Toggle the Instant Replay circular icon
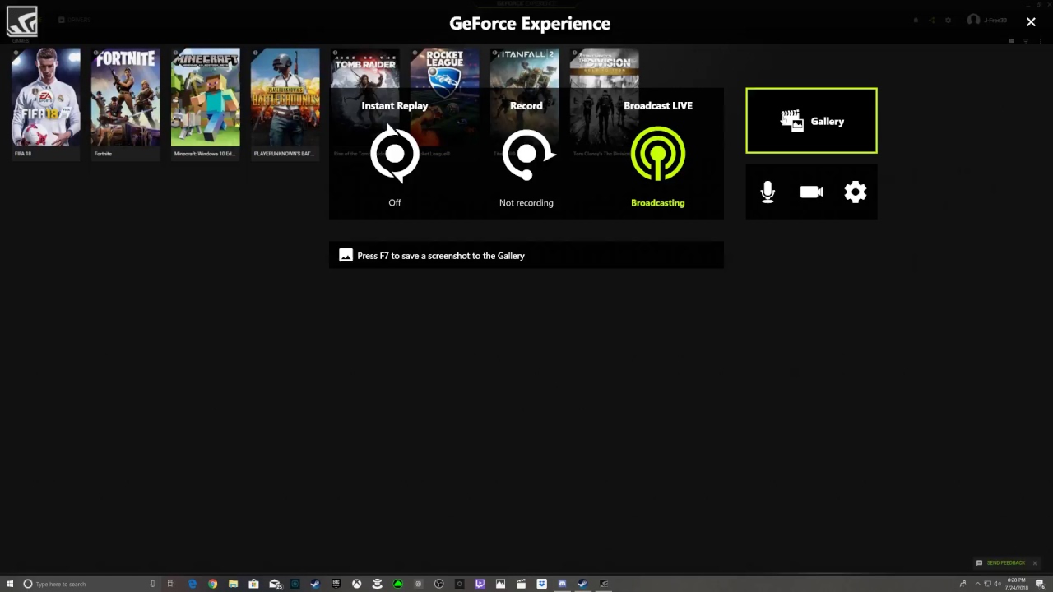 point(395,154)
